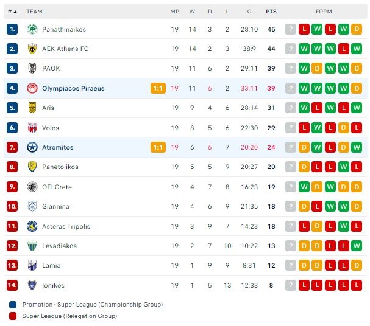Image resolution: width=370 pixels, height=326 pixels.
Task: Click the blue Championship Group legend swatch
Action: coord(13,305)
